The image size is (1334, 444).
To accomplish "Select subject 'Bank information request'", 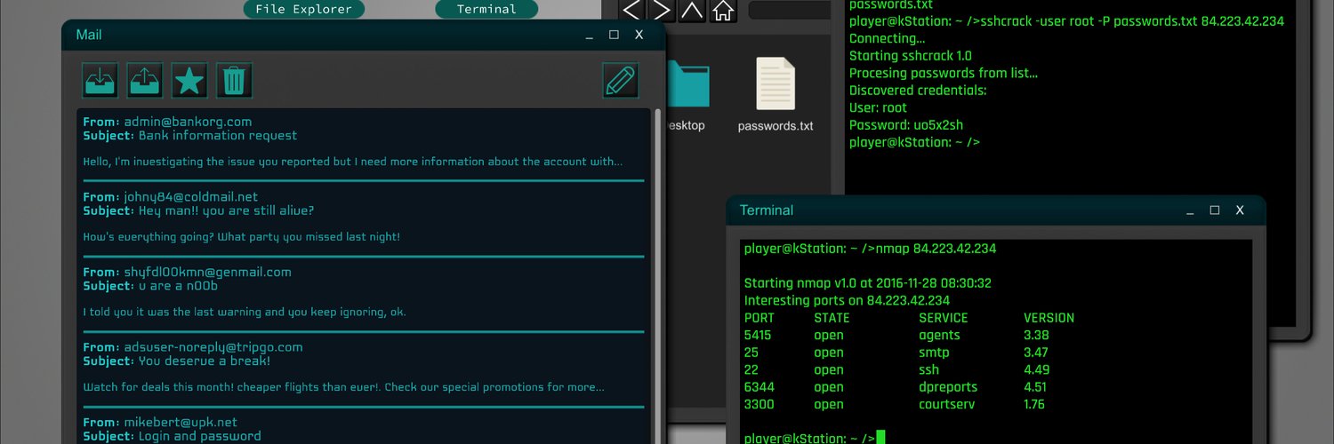I will (218, 136).
